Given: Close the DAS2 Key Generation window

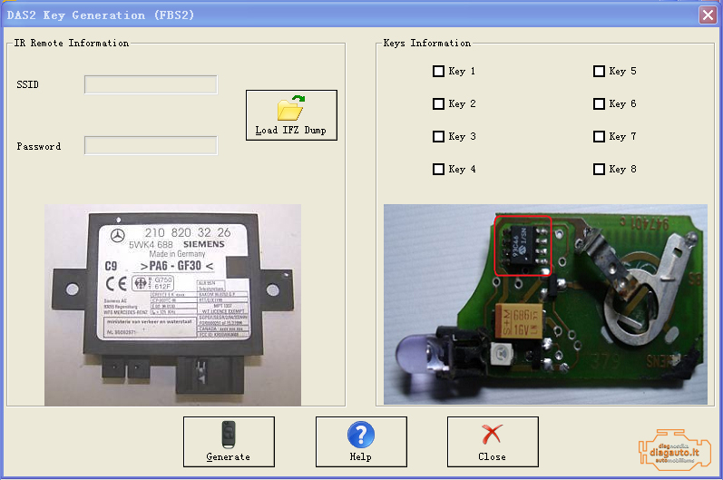Looking at the screenshot, I should pos(707,15).
